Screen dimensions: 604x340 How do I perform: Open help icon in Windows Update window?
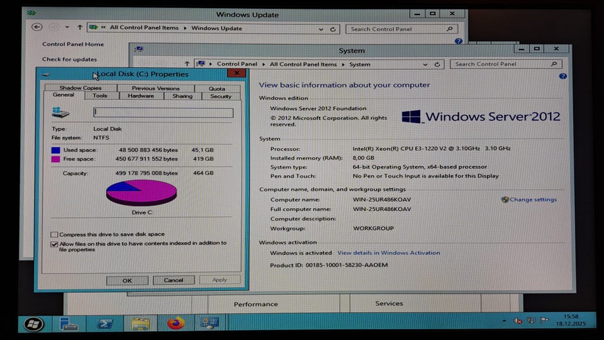coord(459,41)
